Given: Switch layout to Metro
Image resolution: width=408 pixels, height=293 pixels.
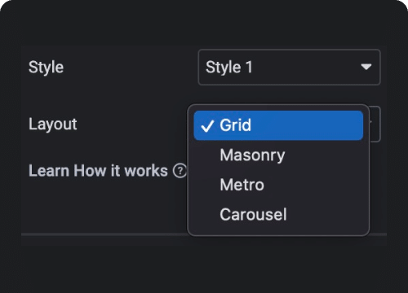Looking at the screenshot, I should coord(242,185).
